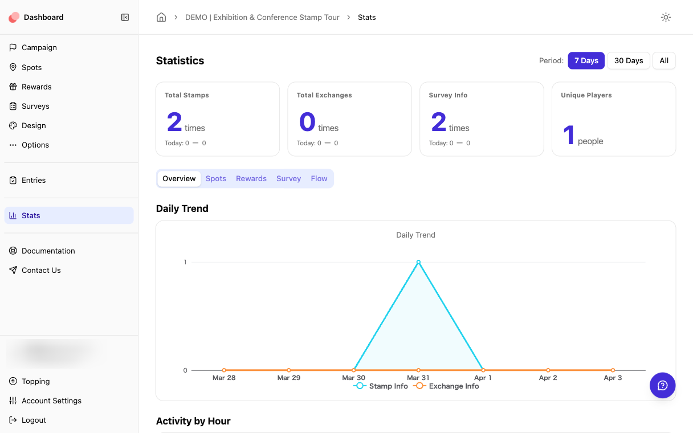
Task: Click the Survey Info card
Action: coord(482,119)
